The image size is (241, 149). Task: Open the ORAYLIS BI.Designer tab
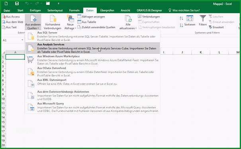point(149,10)
